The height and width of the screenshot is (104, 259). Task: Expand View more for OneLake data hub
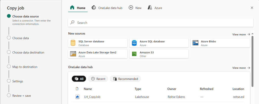click(241, 68)
